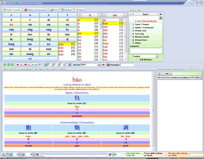Click the next '>>' button beside the 'a' header
This screenshot has width=204, height=159.
pyautogui.click(x=100, y=15)
